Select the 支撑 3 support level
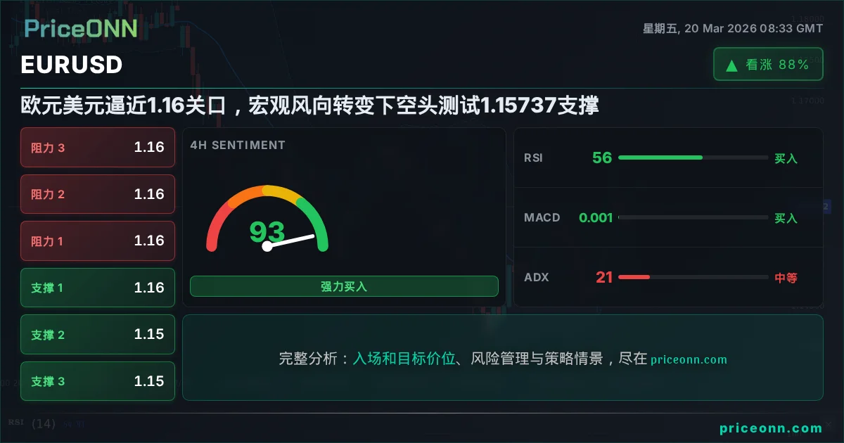The image size is (844, 443). coord(98,381)
